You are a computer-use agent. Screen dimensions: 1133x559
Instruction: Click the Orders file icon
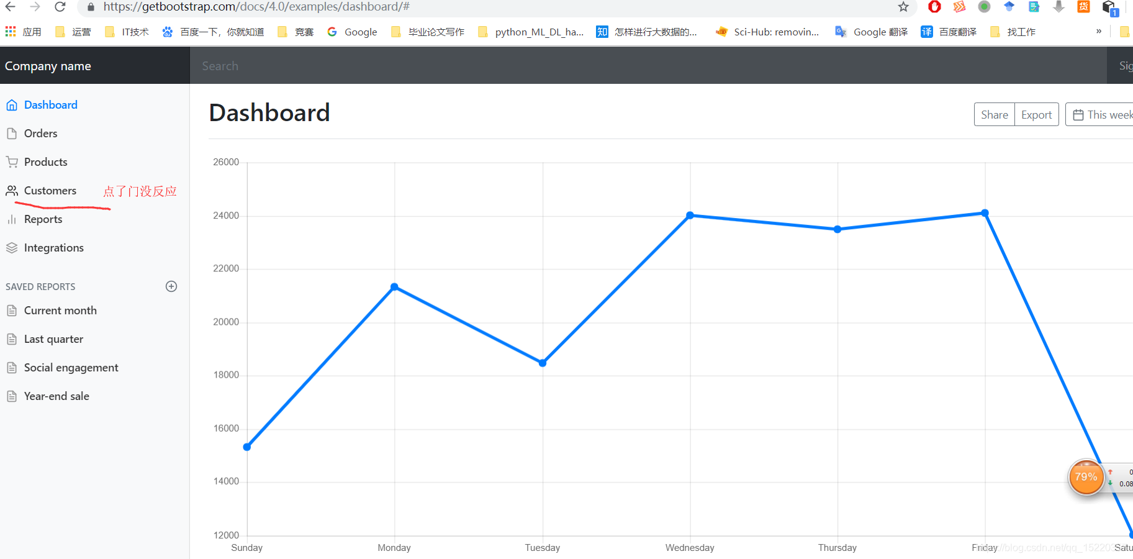click(12, 134)
